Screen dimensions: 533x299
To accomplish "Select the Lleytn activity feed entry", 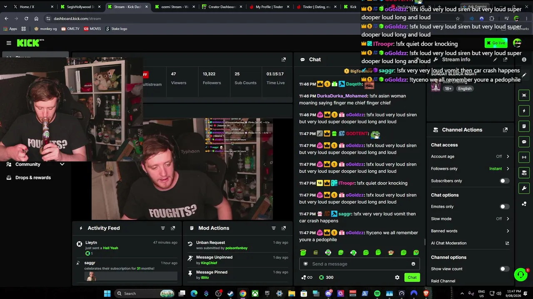I will click(x=127, y=248).
